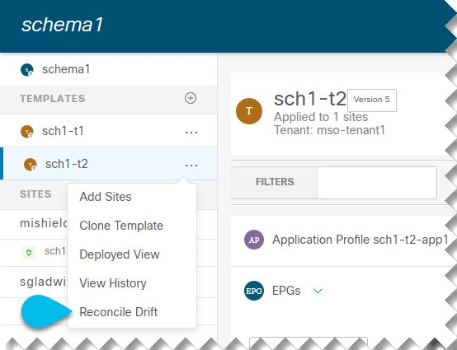Expand the EPGs chevron dropdown
Image resolution: width=457 pixels, height=350 pixels.
click(x=318, y=291)
